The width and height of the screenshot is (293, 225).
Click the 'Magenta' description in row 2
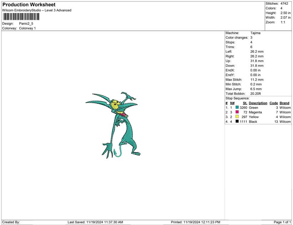pyautogui.click(x=255, y=112)
